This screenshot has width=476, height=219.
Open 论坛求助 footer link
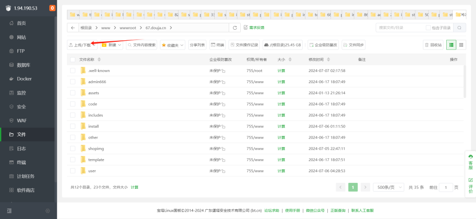click(271, 211)
